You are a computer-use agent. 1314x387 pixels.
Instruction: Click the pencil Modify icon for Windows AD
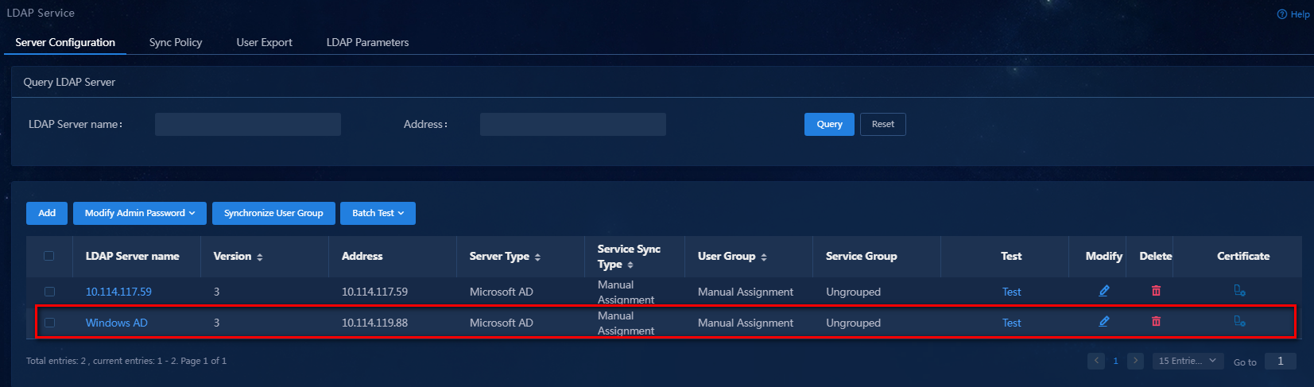1103,322
